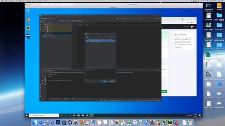The width and height of the screenshot is (225, 126).
Task: Click Photoshop icon in macOS Dock
Action: tap(58, 122)
